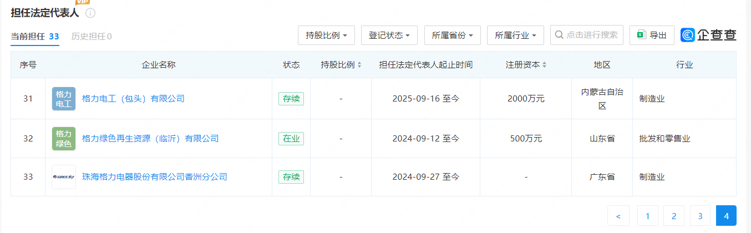Go to the previous page arrow

(x=618, y=216)
